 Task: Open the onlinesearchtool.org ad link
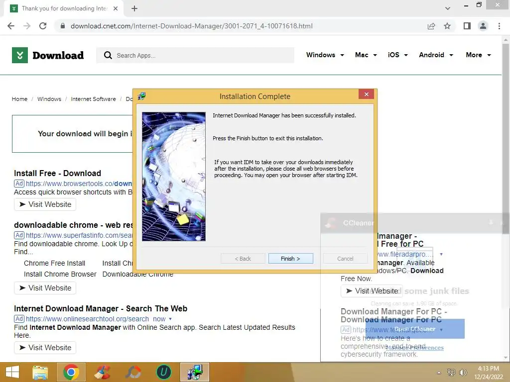(87, 319)
